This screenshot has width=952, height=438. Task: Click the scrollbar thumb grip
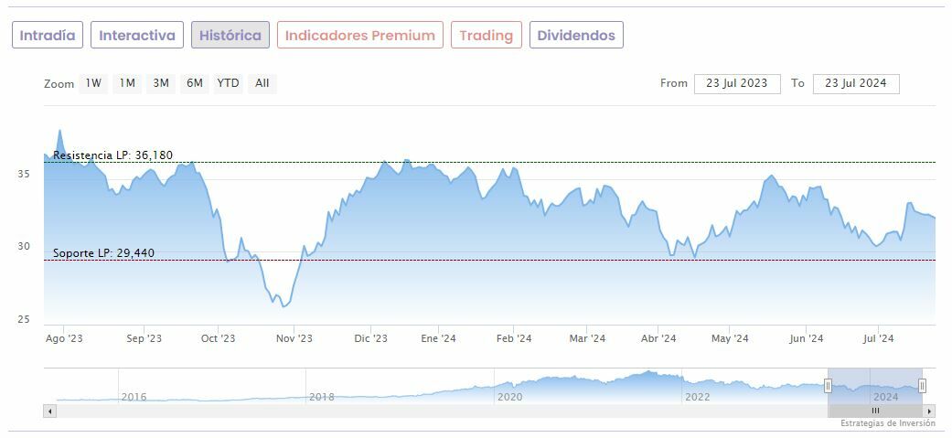tap(874, 411)
